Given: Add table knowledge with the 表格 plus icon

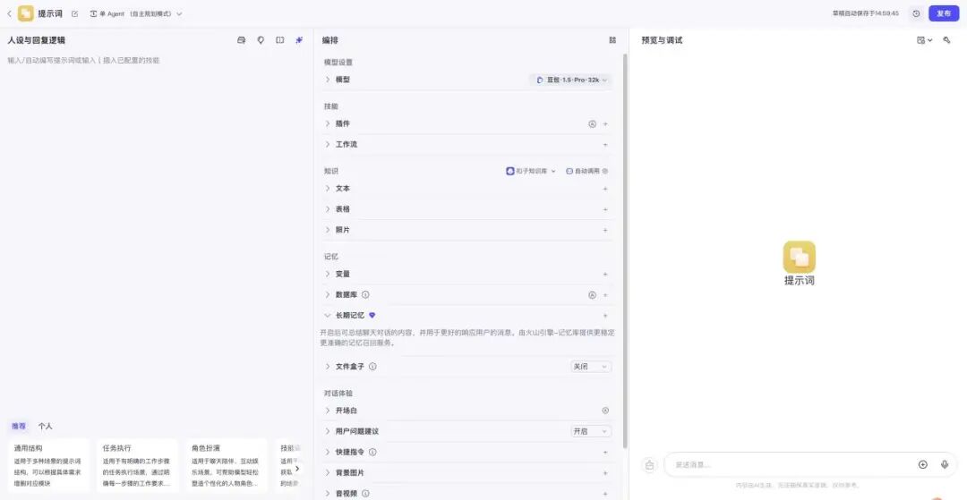Looking at the screenshot, I should 605,209.
